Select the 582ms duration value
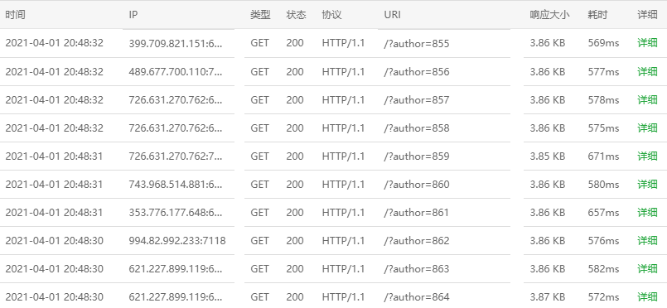The height and width of the screenshot is (308, 667). [603, 268]
